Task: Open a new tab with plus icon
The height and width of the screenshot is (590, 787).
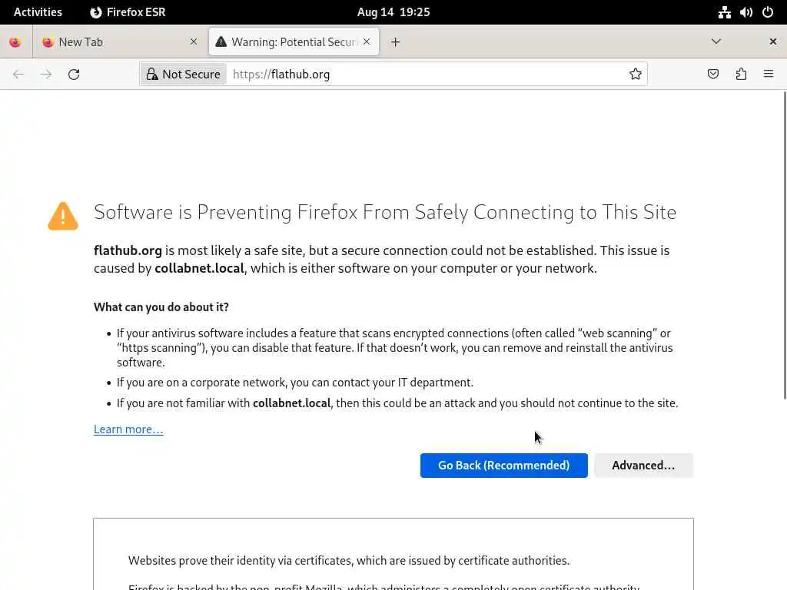Action: 395,42
